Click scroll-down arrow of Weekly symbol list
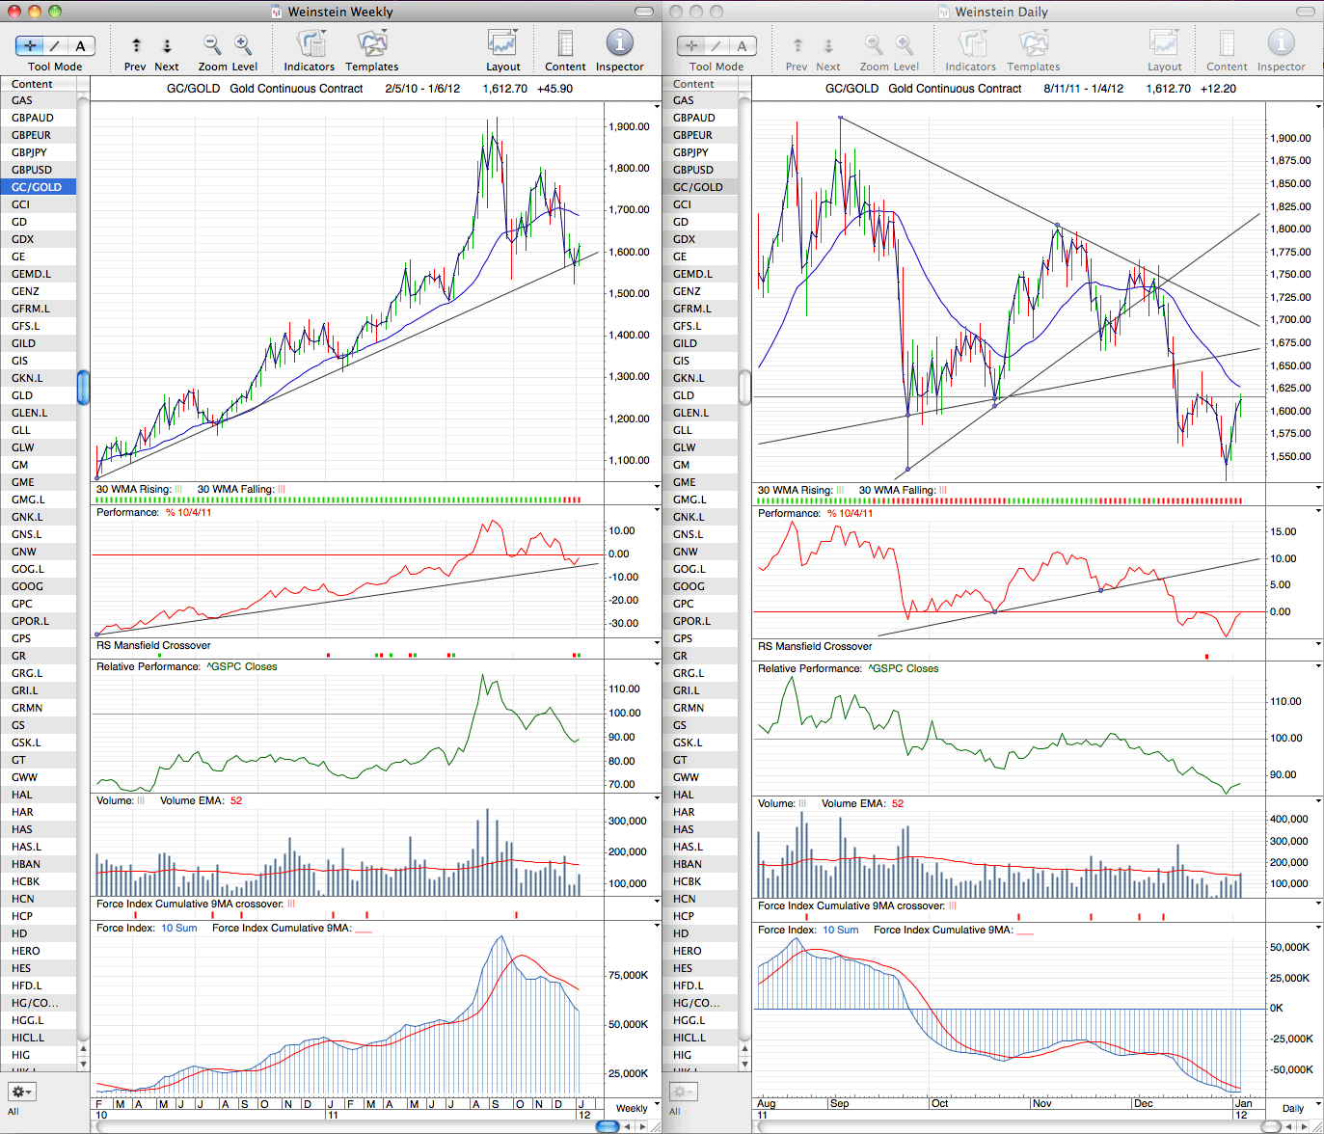This screenshot has width=1324, height=1134. 83,1064
